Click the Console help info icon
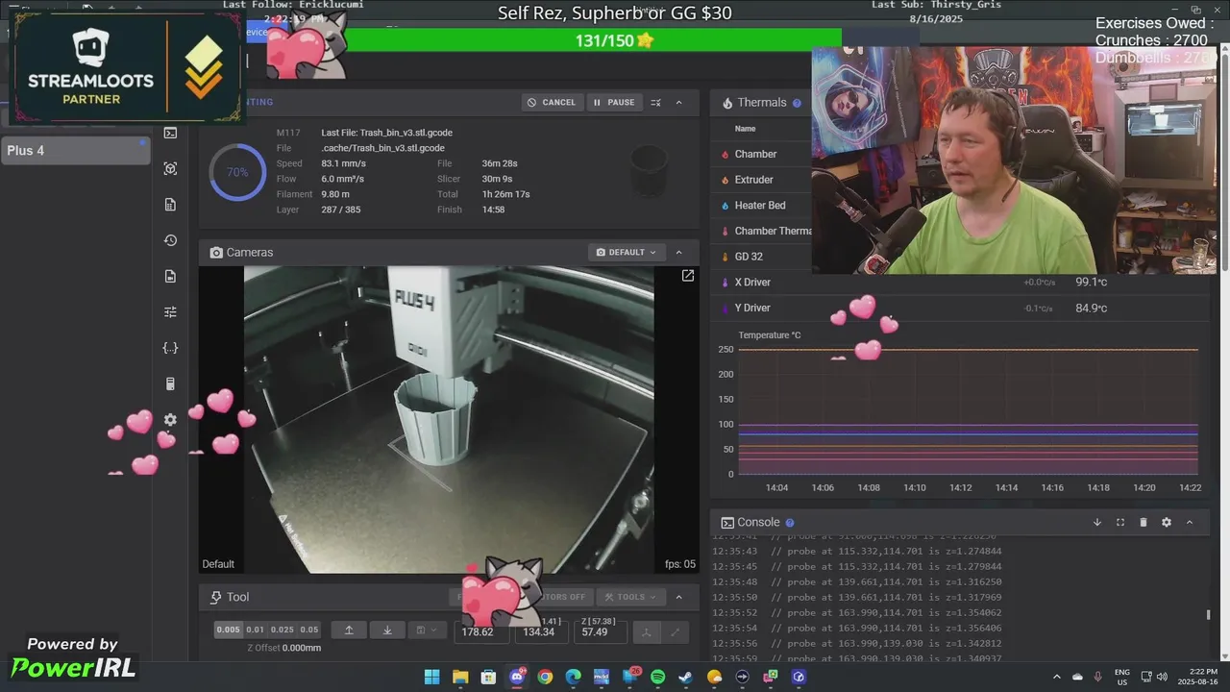Viewport: 1230px width, 692px height. click(x=790, y=523)
